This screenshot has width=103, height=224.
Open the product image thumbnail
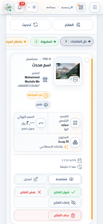[68, 71]
